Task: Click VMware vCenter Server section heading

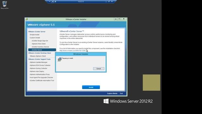Action: [x=37, y=32]
